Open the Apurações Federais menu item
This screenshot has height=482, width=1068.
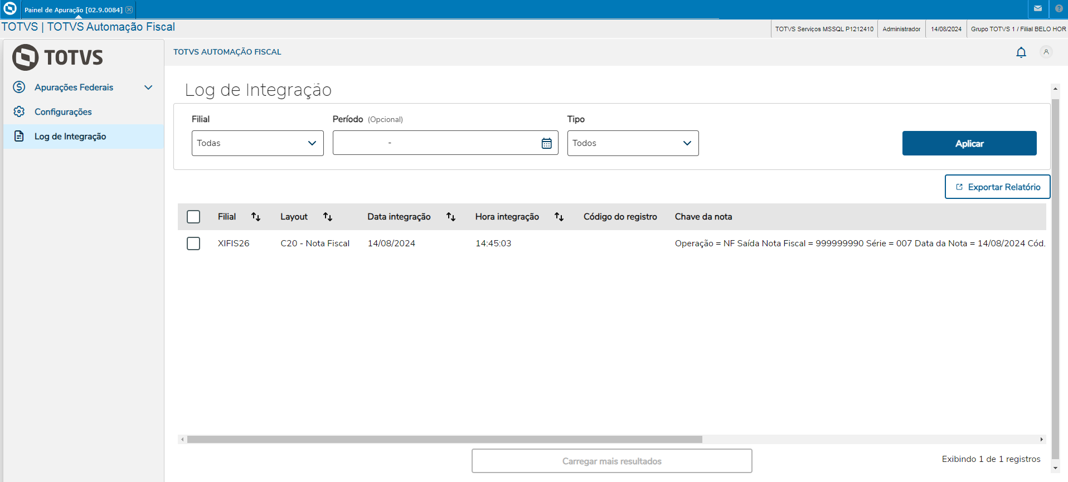click(84, 87)
